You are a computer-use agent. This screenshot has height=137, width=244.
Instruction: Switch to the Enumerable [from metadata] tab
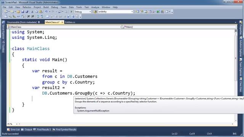(x=22, y=22)
